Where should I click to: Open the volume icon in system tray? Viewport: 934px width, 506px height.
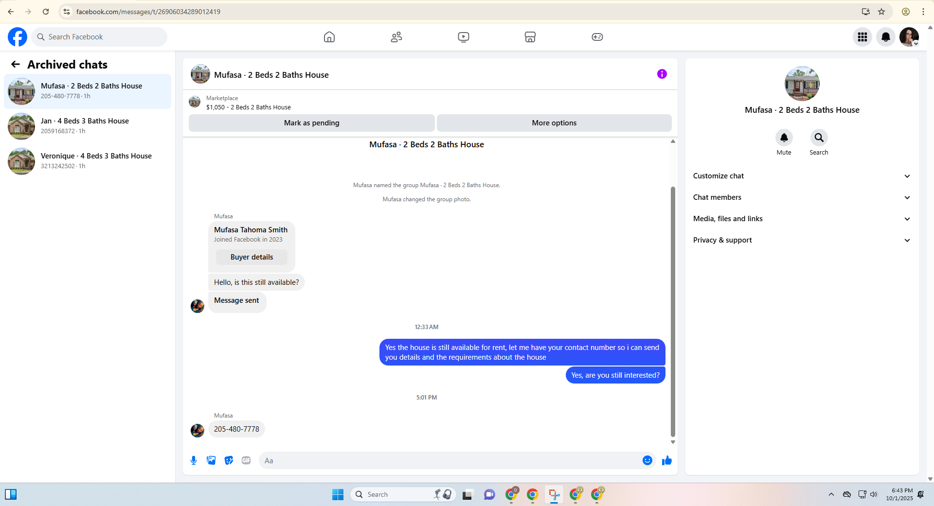pos(874,494)
